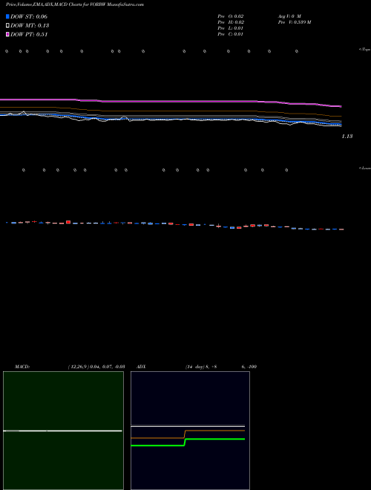Click the 'Pre H: 0.02' high value
371x490 pixels.
point(231,22)
